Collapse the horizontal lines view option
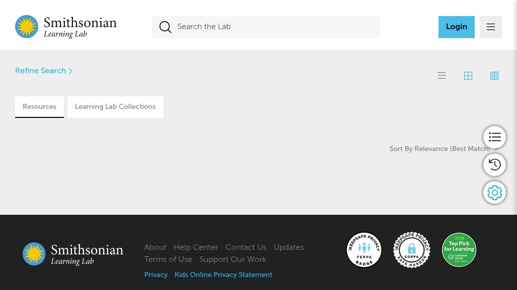The image size is (517, 290). click(x=442, y=75)
